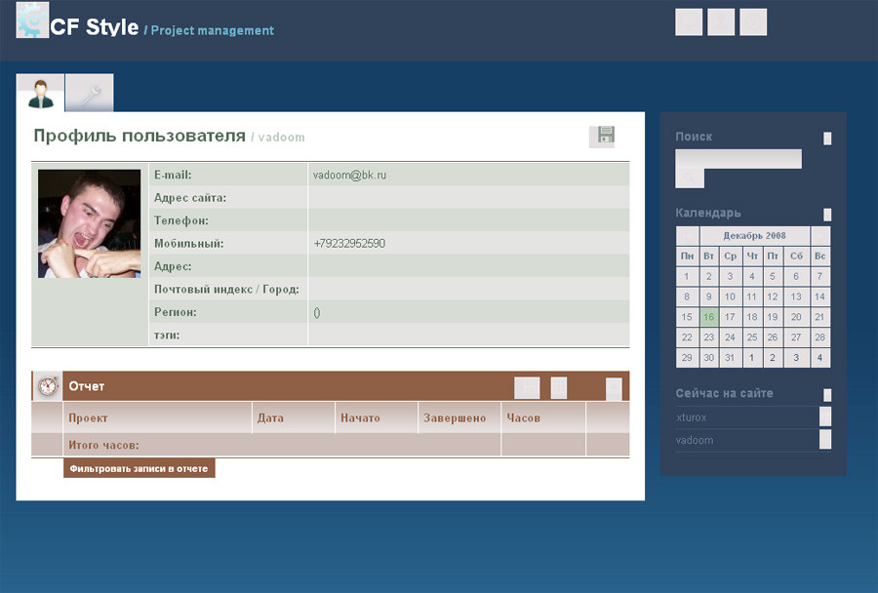Go to the previous month in calendar

coord(687,236)
